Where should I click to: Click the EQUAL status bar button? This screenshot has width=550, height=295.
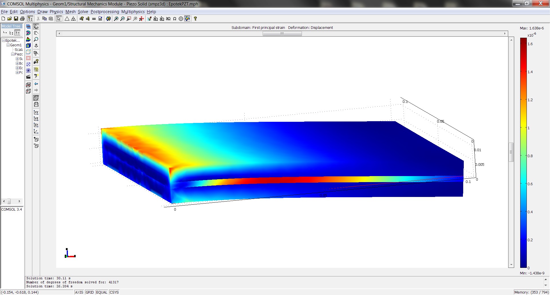tap(102, 292)
